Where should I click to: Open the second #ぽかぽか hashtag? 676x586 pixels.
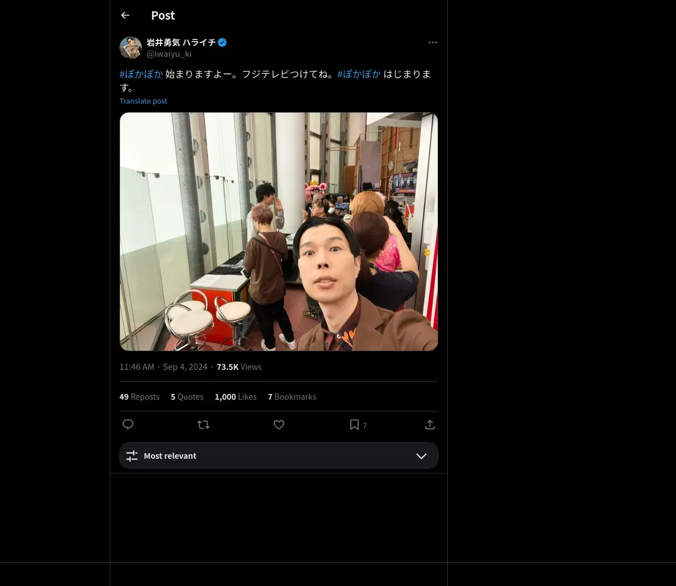tap(359, 74)
